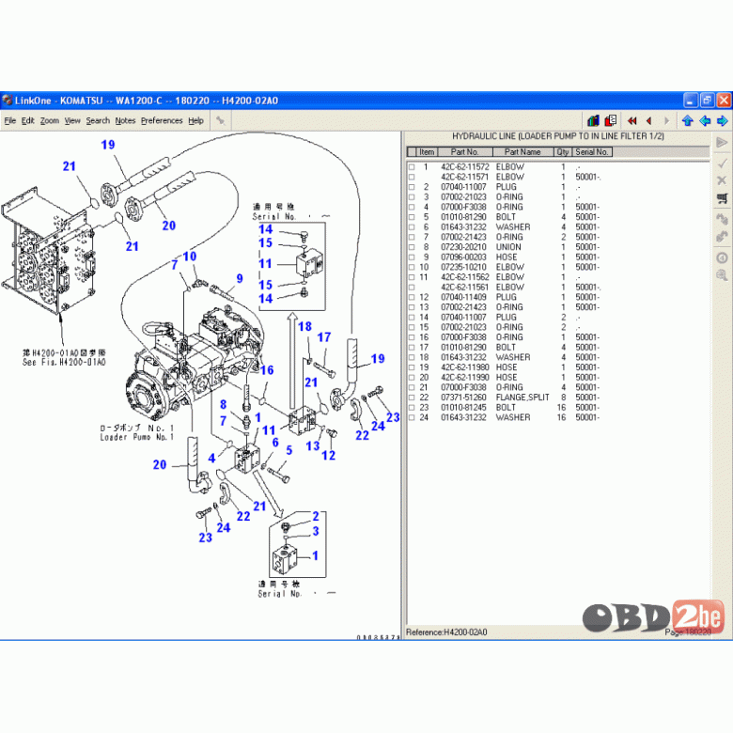Click the checkmark icon in right sidebar

pos(722,164)
